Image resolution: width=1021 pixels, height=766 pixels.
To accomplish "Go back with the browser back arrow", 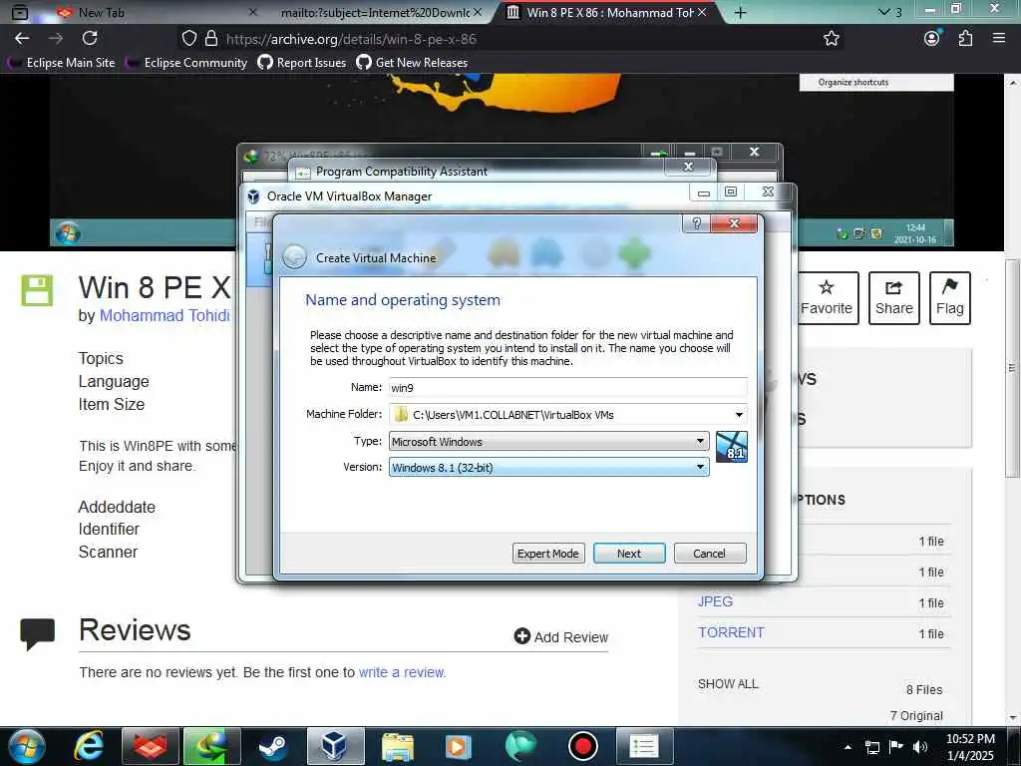I will click(22, 39).
